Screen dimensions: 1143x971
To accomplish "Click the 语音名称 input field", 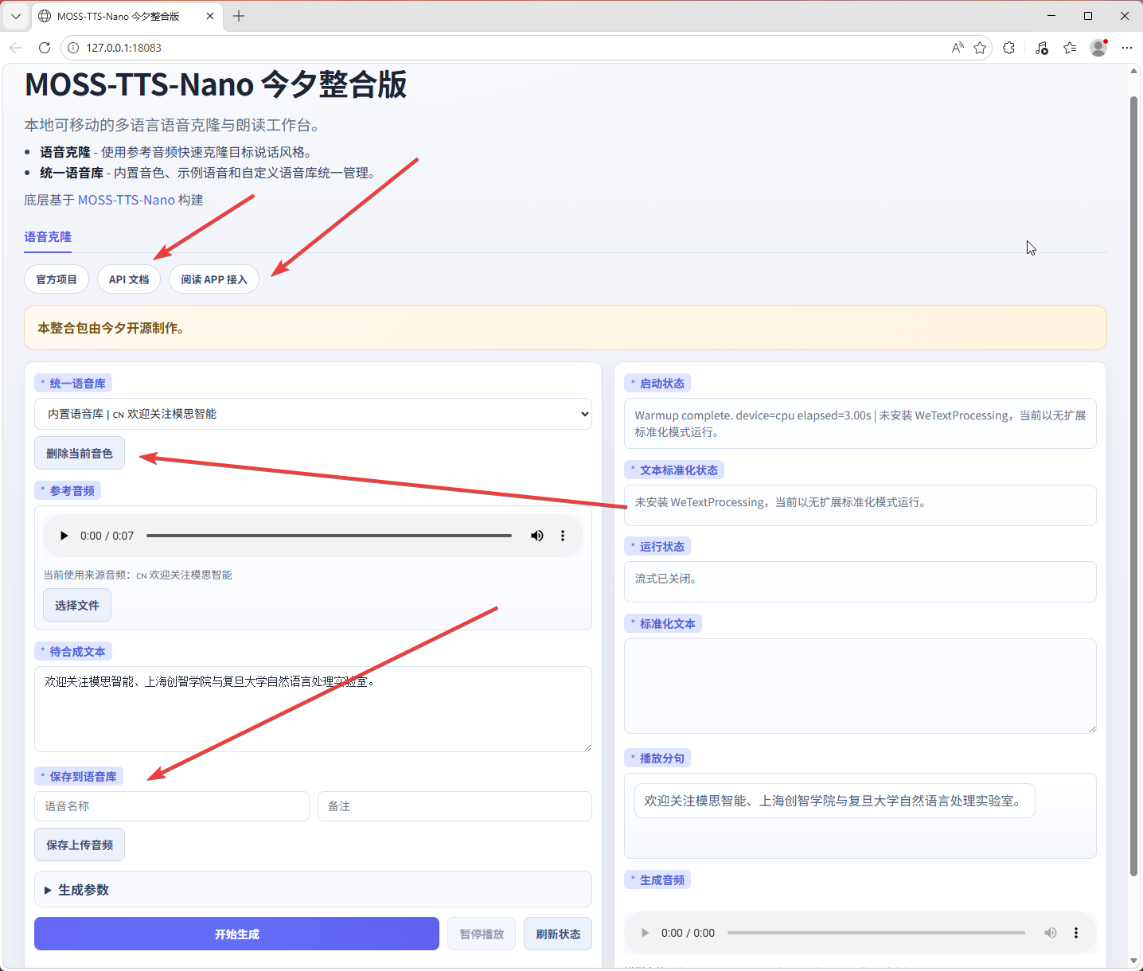I will (x=172, y=806).
